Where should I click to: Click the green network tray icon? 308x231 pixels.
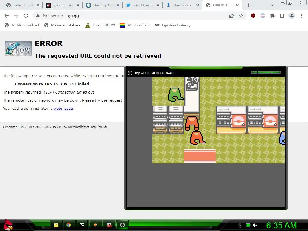(x=248, y=225)
